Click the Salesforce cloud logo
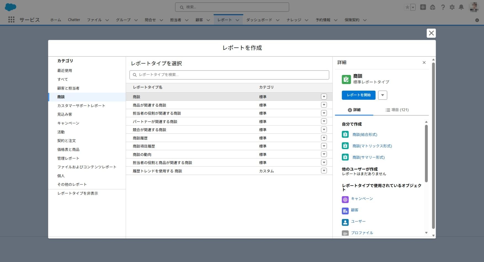The width and height of the screenshot is (484, 262). coord(10,7)
